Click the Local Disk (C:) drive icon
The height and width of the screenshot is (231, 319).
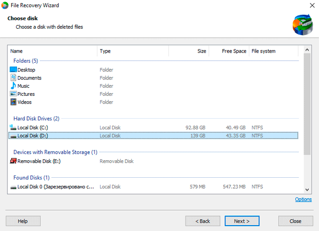[x=13, y=128]
